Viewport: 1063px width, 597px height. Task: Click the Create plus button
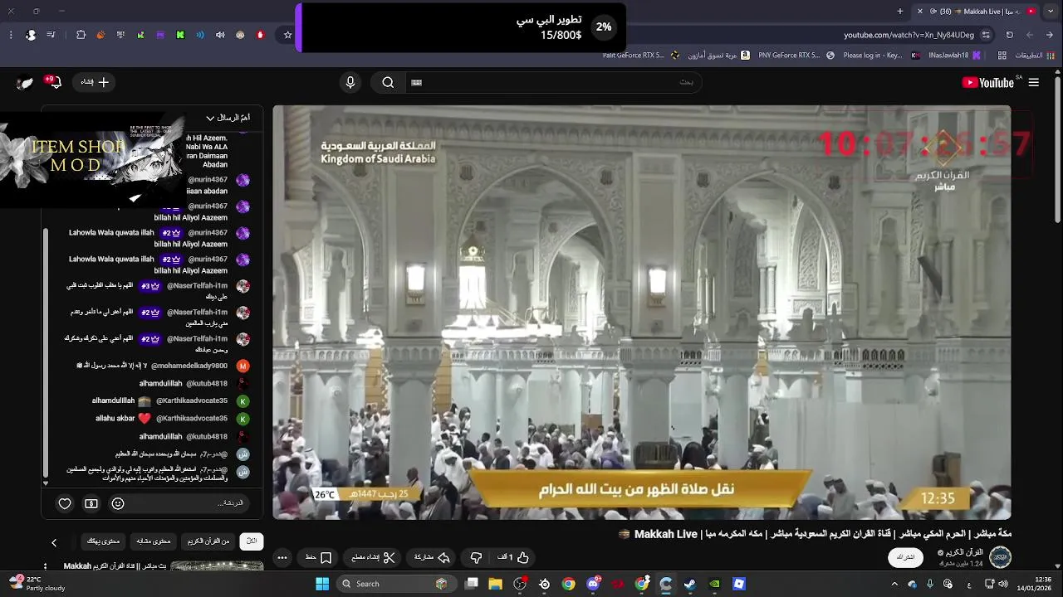[95, 82]
